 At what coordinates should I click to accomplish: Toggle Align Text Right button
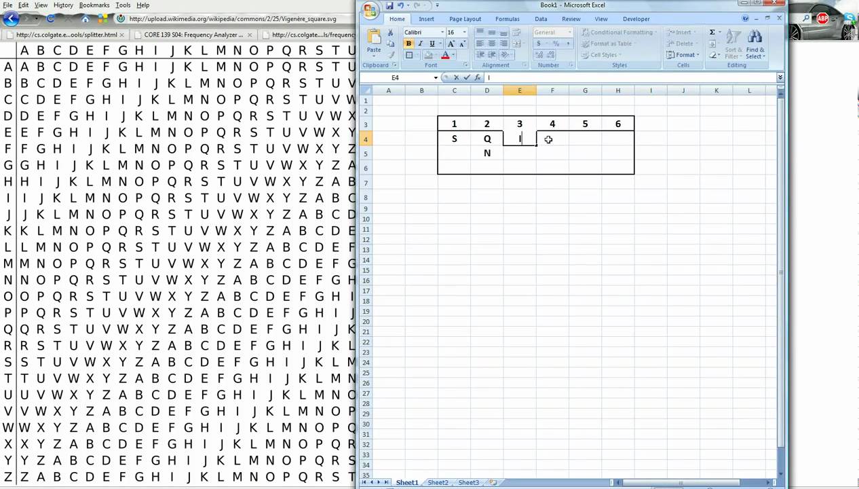[503, 43]
